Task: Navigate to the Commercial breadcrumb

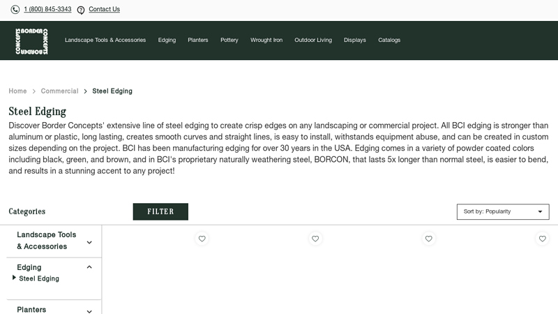Action: [x=59, y=91]
